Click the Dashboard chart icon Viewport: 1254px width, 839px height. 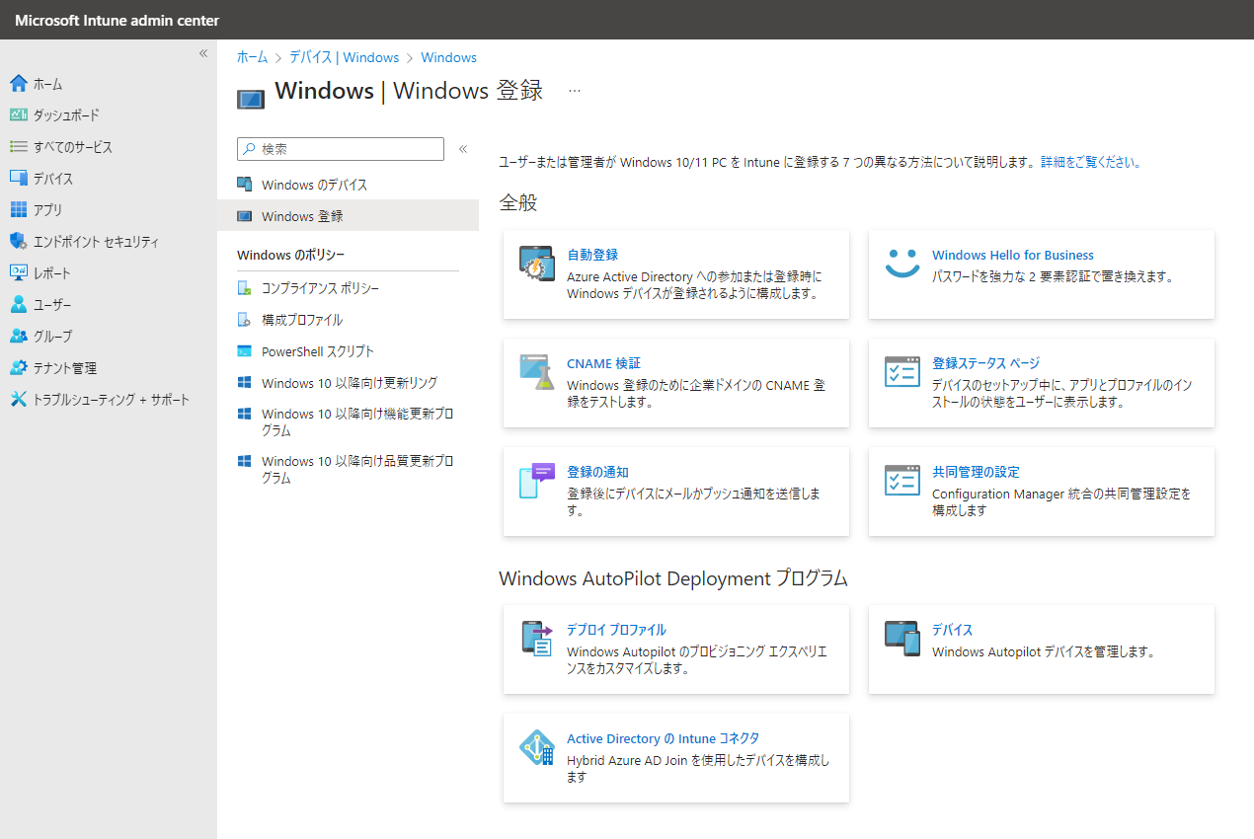tap(18, 115)
